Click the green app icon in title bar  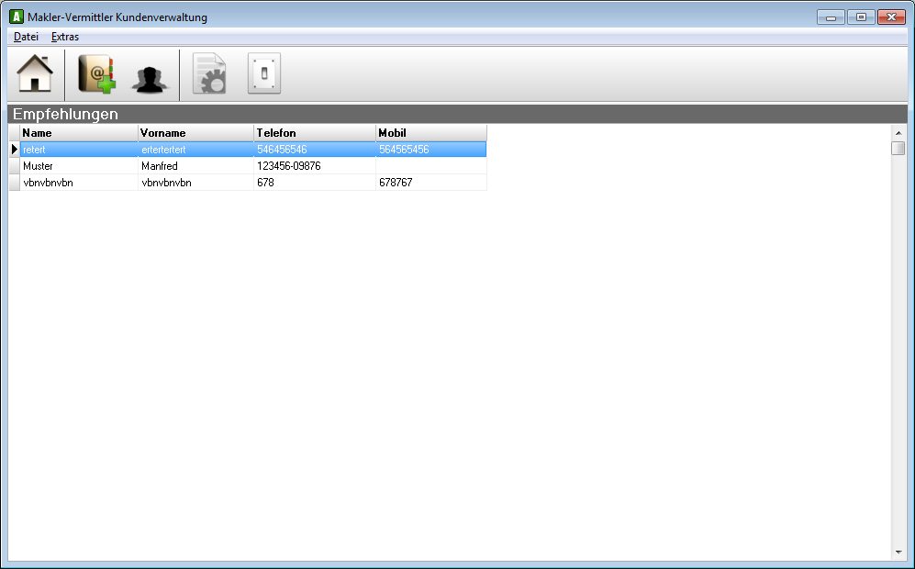tap(16, 17)
